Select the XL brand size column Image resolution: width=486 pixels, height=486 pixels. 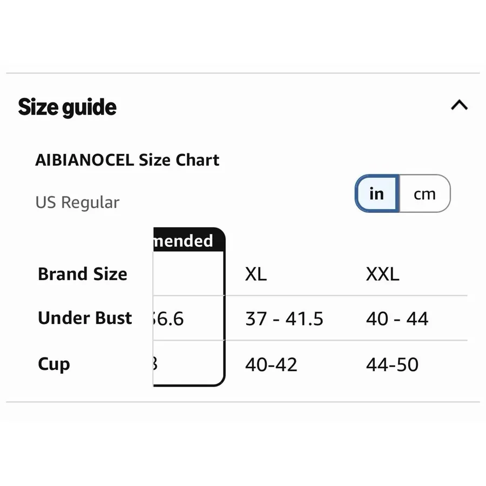(256, 274)
